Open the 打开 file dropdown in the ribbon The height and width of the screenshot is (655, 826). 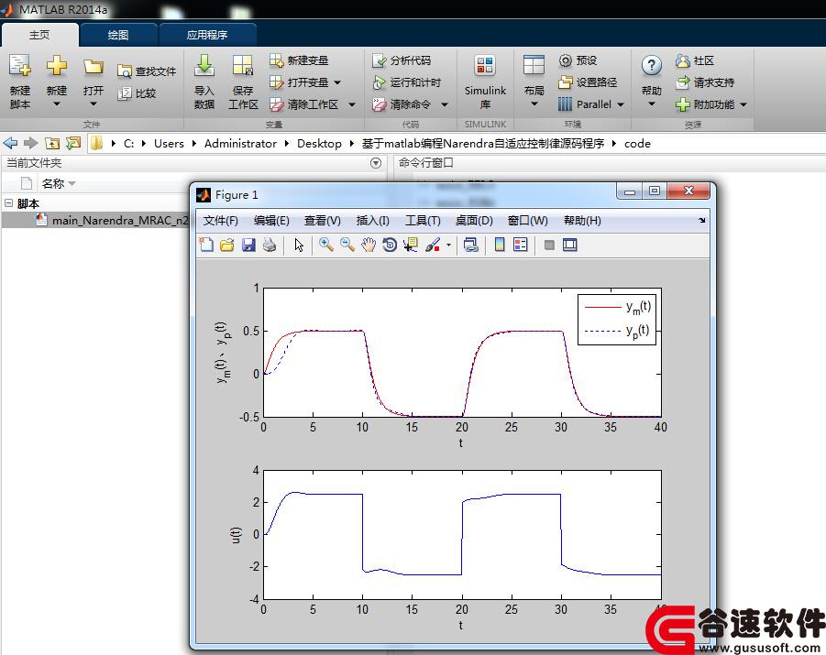94,82
